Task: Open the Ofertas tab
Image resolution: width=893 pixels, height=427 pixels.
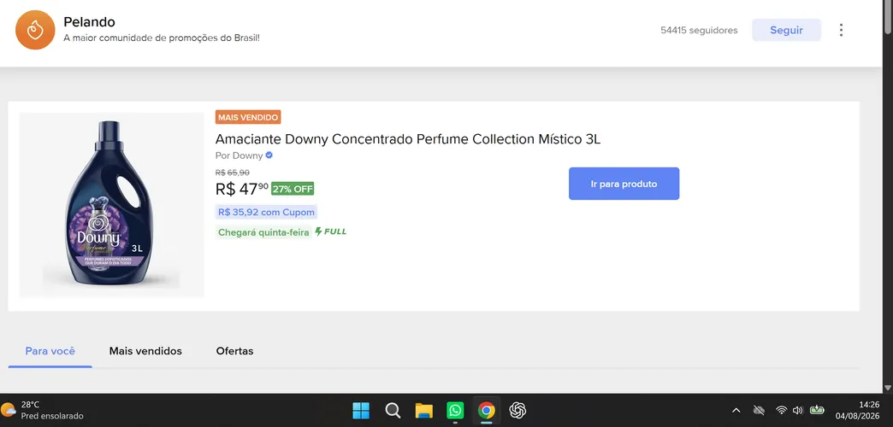Action: coord(234,351)
